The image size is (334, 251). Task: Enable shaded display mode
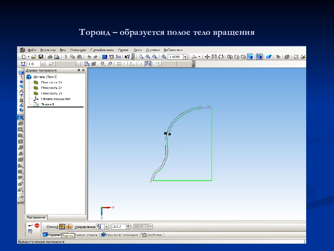tap(250, 57)
